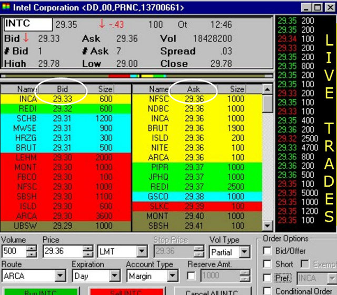
Task: Open the Expiration Day dropdown
Action: [115, 276]
